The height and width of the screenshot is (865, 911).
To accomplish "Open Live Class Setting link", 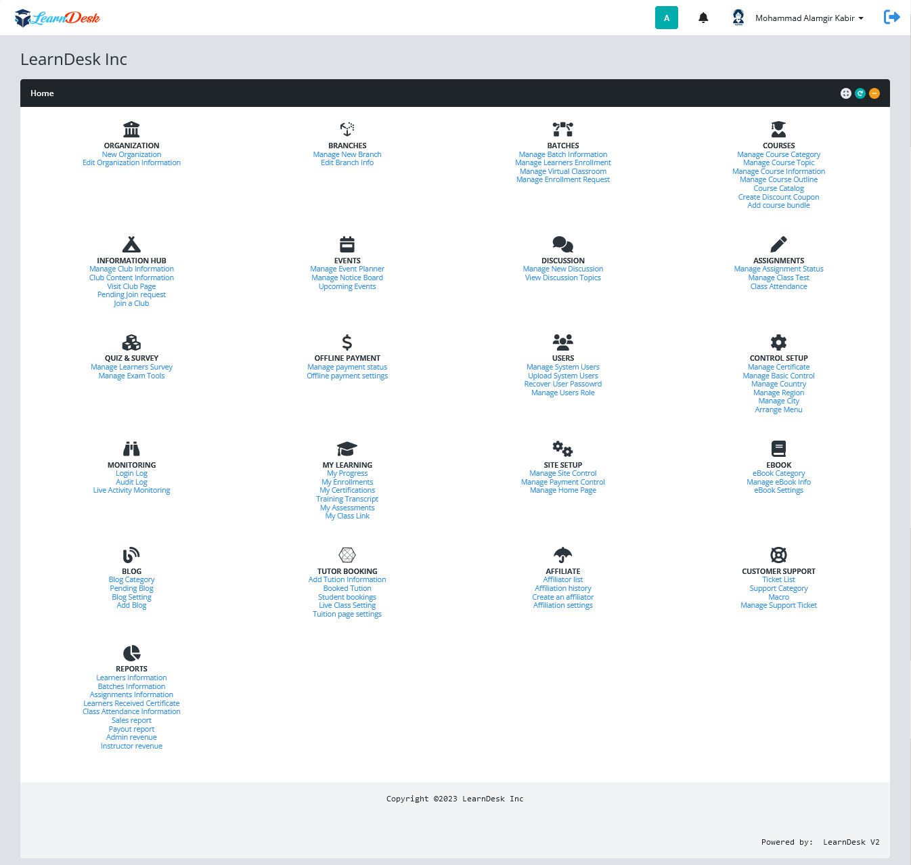I will click(x=347, y=605).
